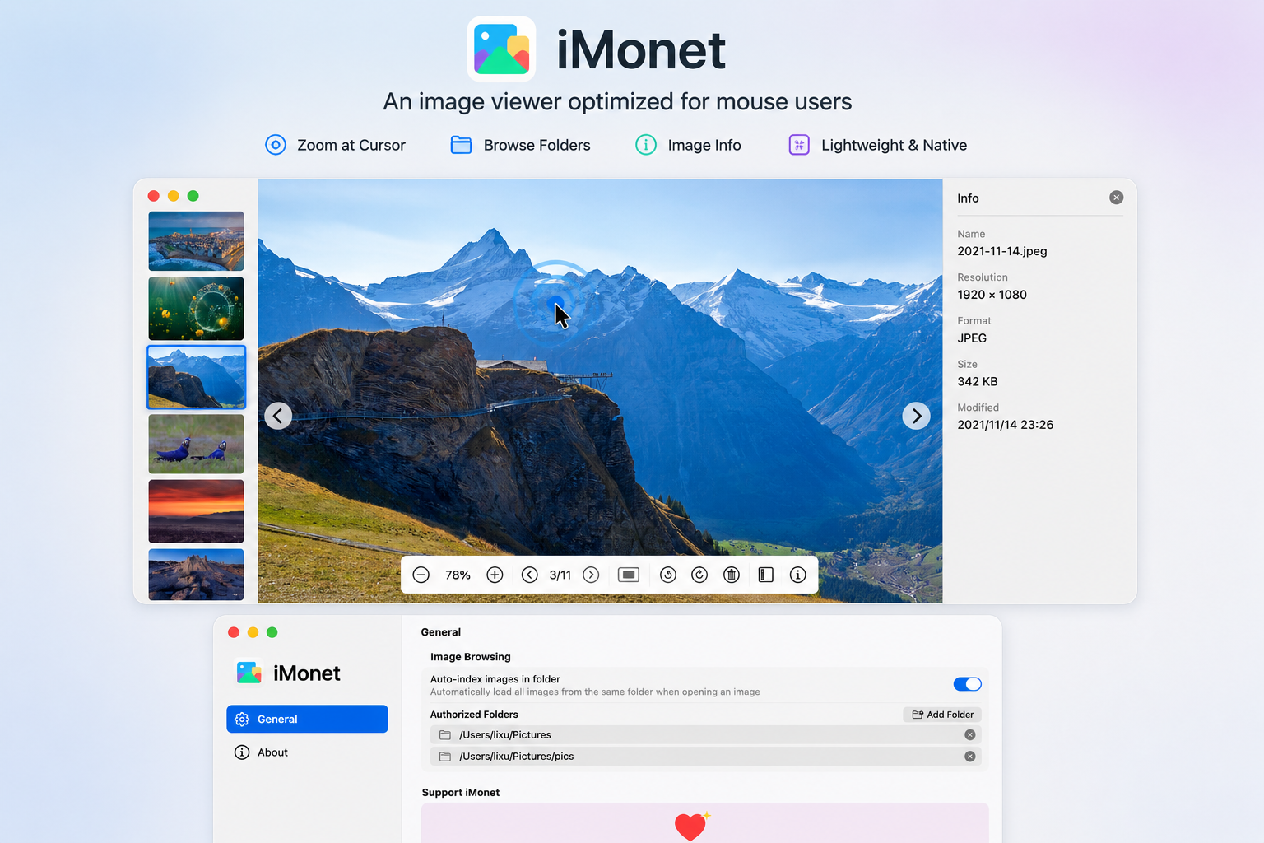Click the resolution value 1920 × 1080

pos(992,295)
